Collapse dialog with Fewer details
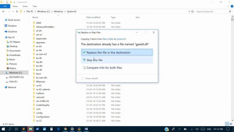 click(x=90, y=78)
